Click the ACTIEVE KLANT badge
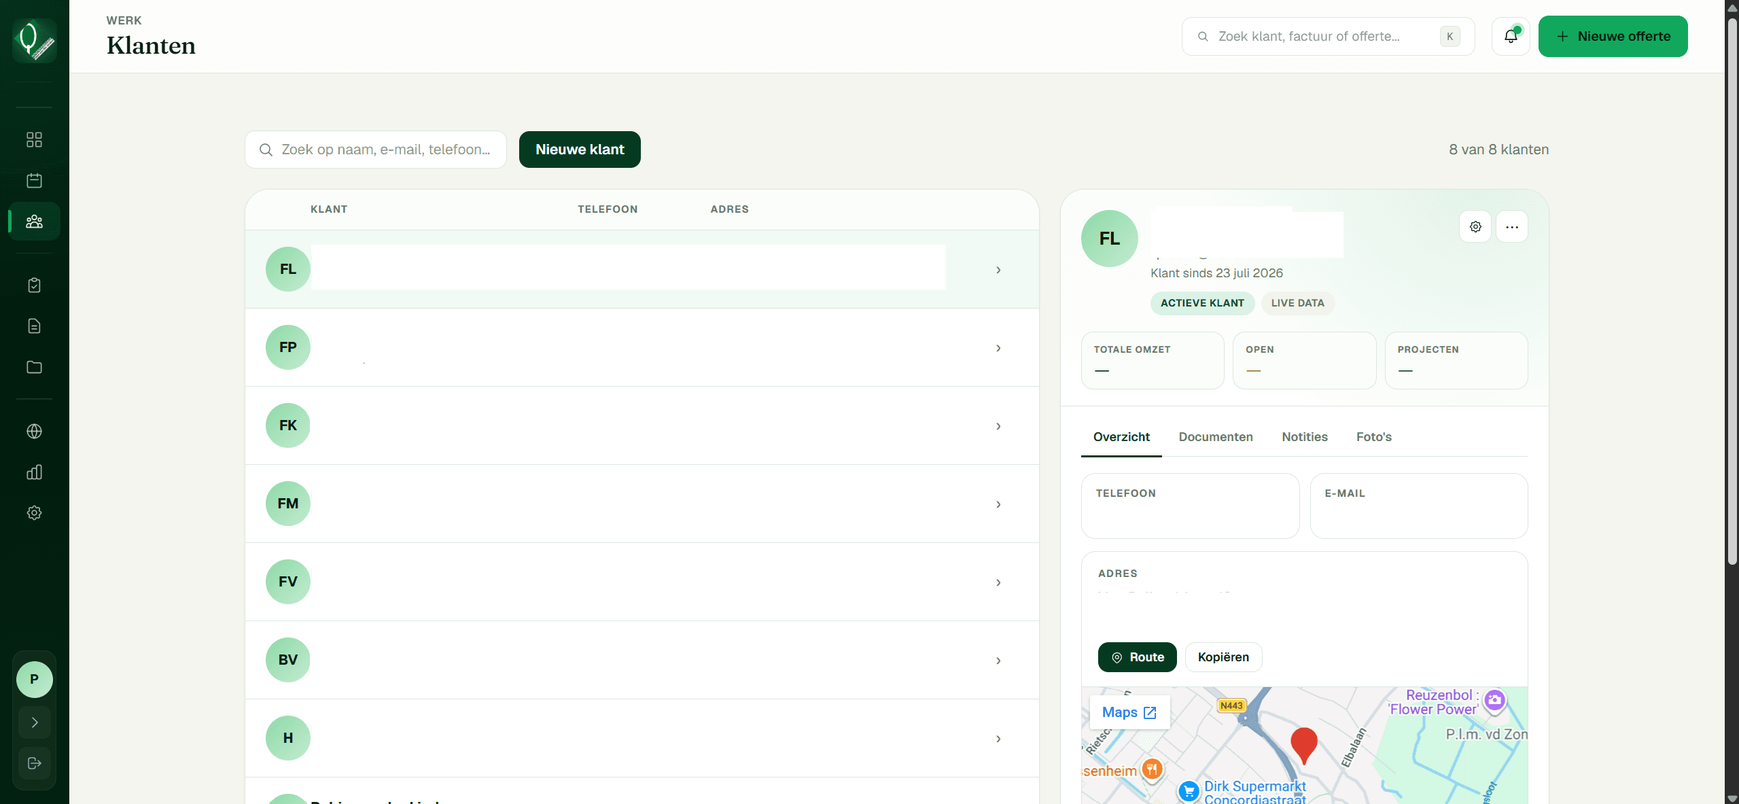Image resolution: width=1739 pixels, height=804 pixels. [x=1202, y=303]
